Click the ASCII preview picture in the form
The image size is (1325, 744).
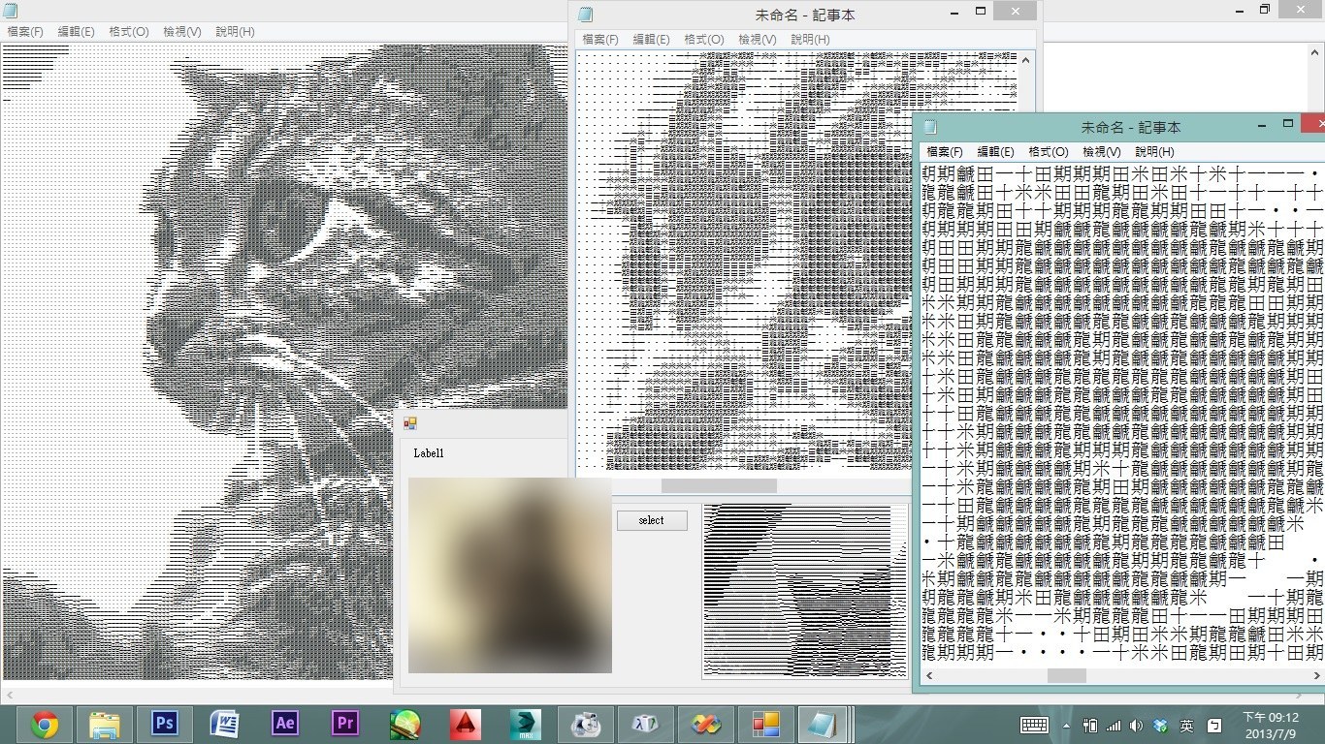point(805,591)
